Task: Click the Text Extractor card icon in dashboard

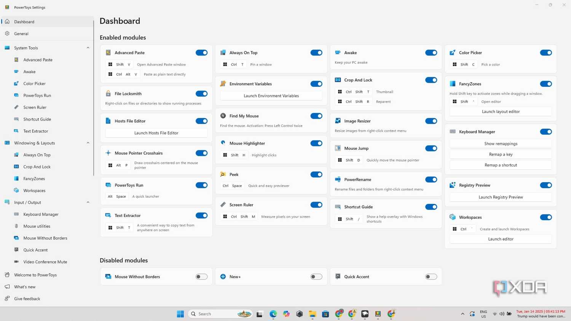Action: pyautogui.click(x=108, y=215)
